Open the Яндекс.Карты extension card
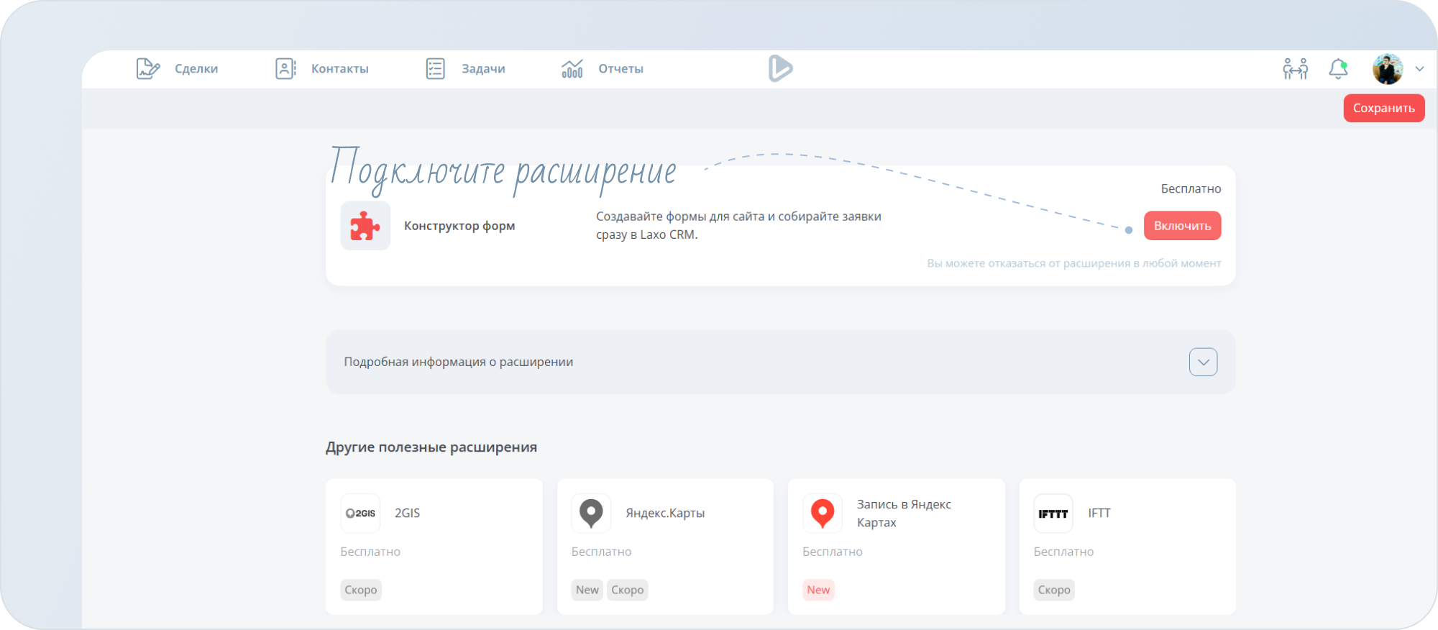 coord(665,547)
